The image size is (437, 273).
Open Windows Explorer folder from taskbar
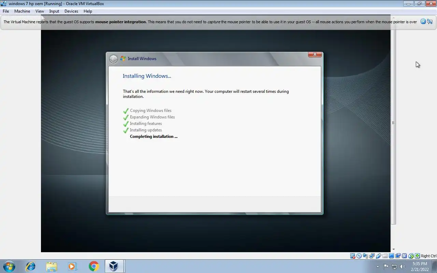pyautogui.click(x=52, y=266)
